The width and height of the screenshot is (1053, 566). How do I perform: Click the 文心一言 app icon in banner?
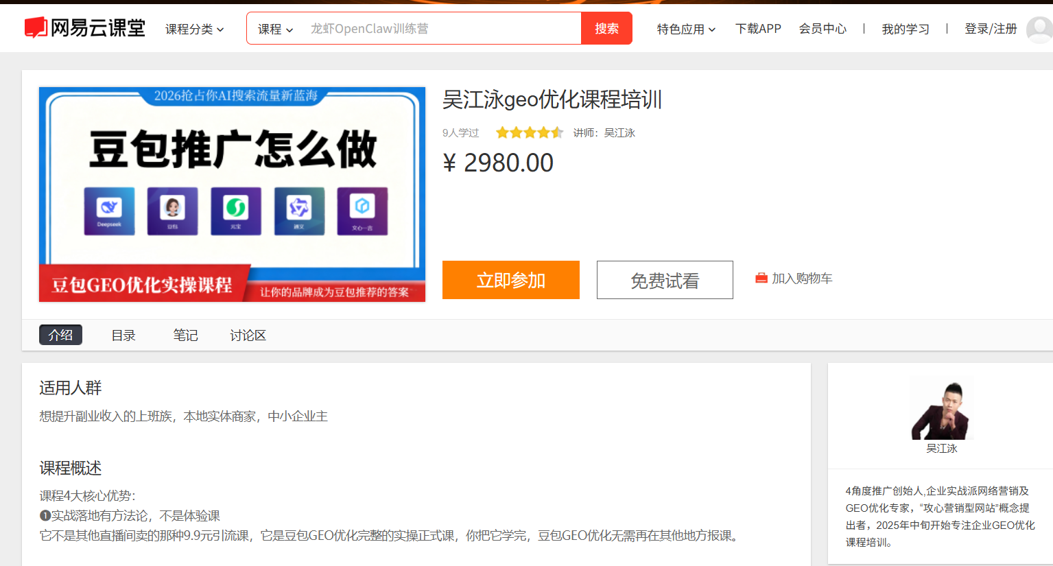point(362,211)
